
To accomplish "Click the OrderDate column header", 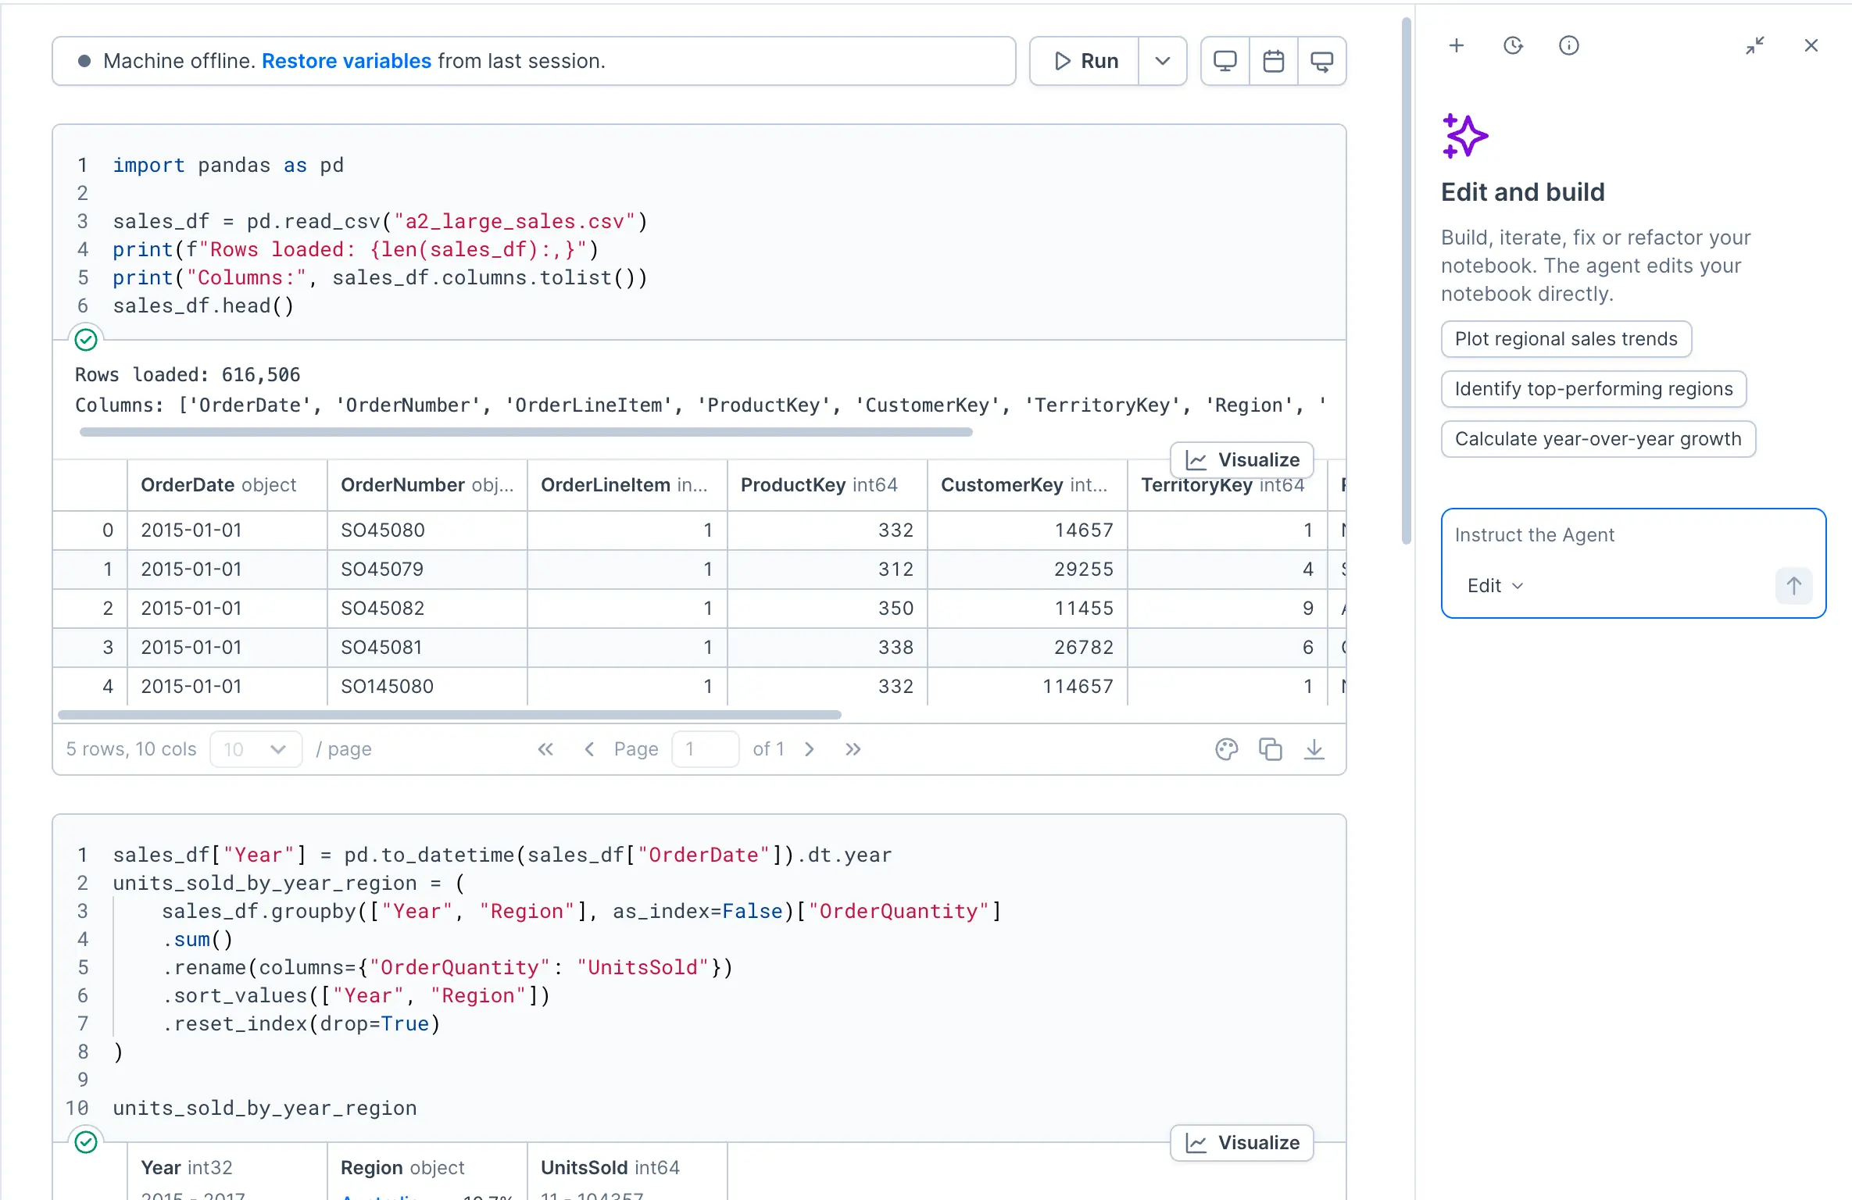I will pyautogui.click(x=227, y=485).
